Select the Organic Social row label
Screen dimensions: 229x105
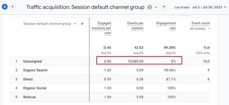35,88
